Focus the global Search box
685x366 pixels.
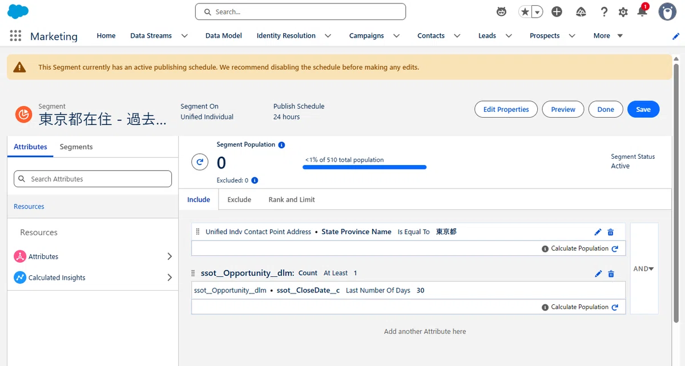pyautogui.click(x=300, y=11)
